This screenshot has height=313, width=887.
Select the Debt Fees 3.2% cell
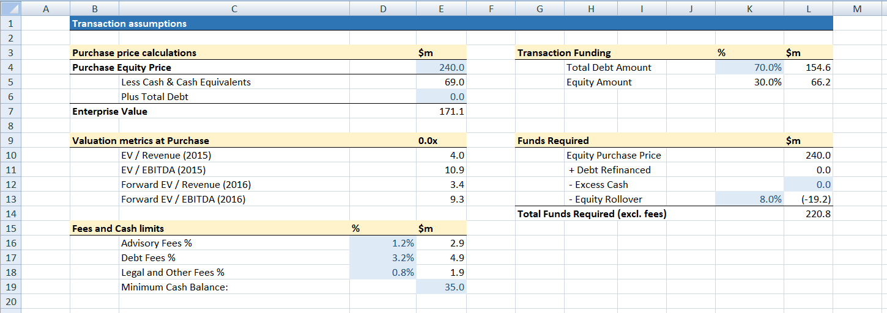point(382,258)
